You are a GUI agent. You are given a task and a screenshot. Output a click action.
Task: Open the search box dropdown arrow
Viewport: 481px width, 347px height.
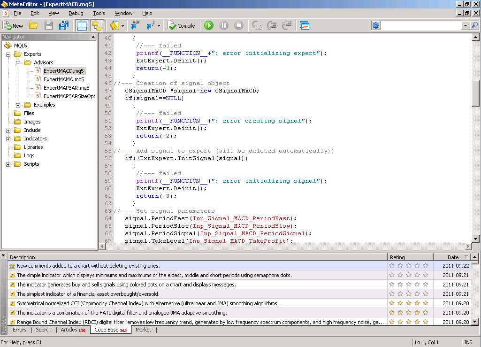[x=465, y=26]
